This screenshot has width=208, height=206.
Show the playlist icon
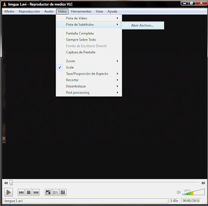(x=56, y=192)
